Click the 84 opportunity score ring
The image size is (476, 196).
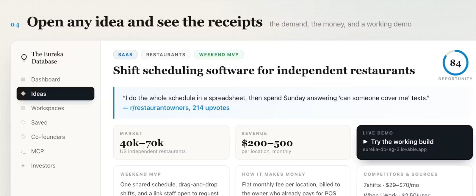tap(455, 63)
